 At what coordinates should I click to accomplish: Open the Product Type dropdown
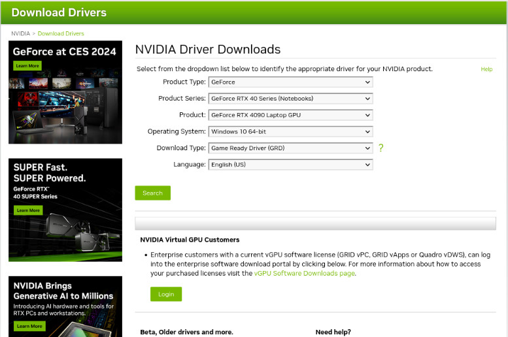pos(290,82)
